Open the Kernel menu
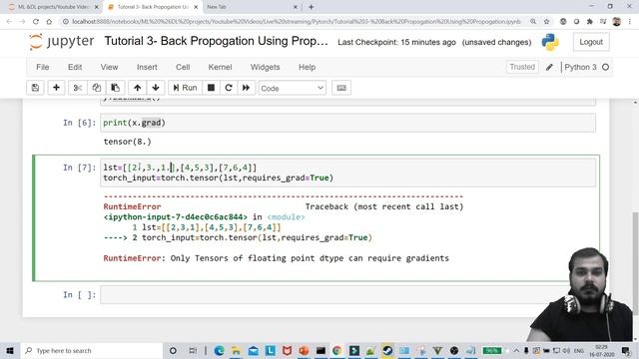Image resolution: width=639 pixels, height=359 pixels. [x=220, y=67]
